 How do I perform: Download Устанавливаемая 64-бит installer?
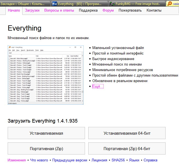coord(127,133)
